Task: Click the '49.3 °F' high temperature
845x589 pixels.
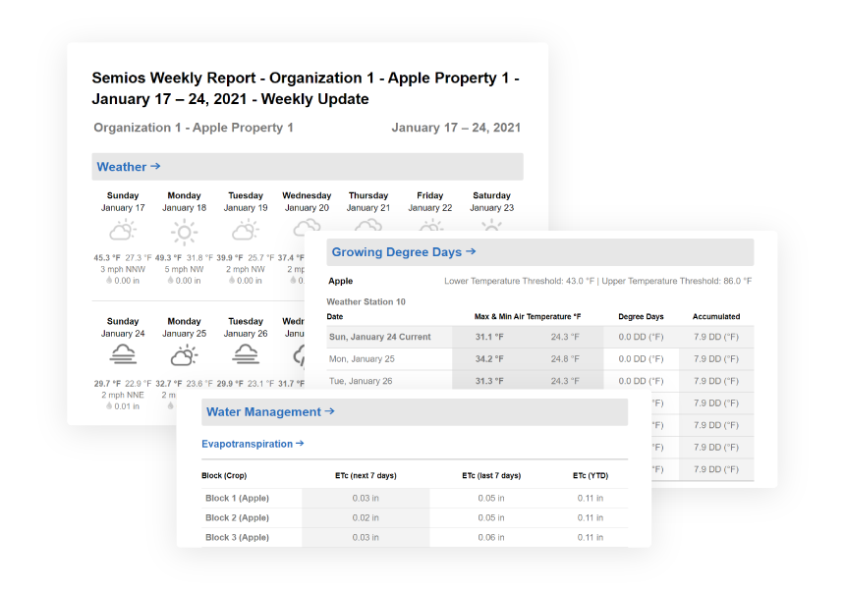Action: pyautogui.click(x=169, y=258)
